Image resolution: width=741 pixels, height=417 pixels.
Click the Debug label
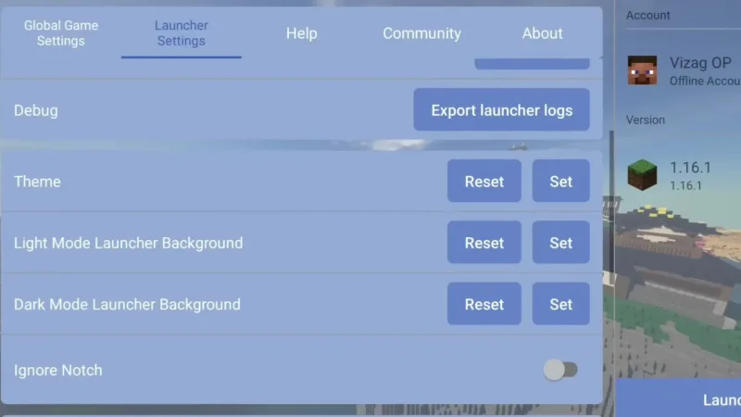pyautogui.click(x=36, y=110)
